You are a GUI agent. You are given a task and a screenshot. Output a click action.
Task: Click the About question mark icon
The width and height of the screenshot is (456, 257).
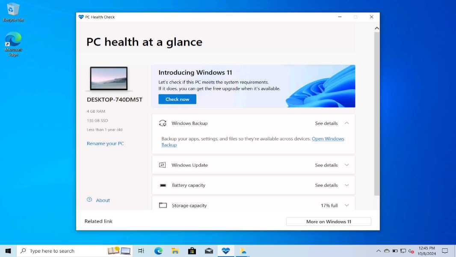(89, 200)
